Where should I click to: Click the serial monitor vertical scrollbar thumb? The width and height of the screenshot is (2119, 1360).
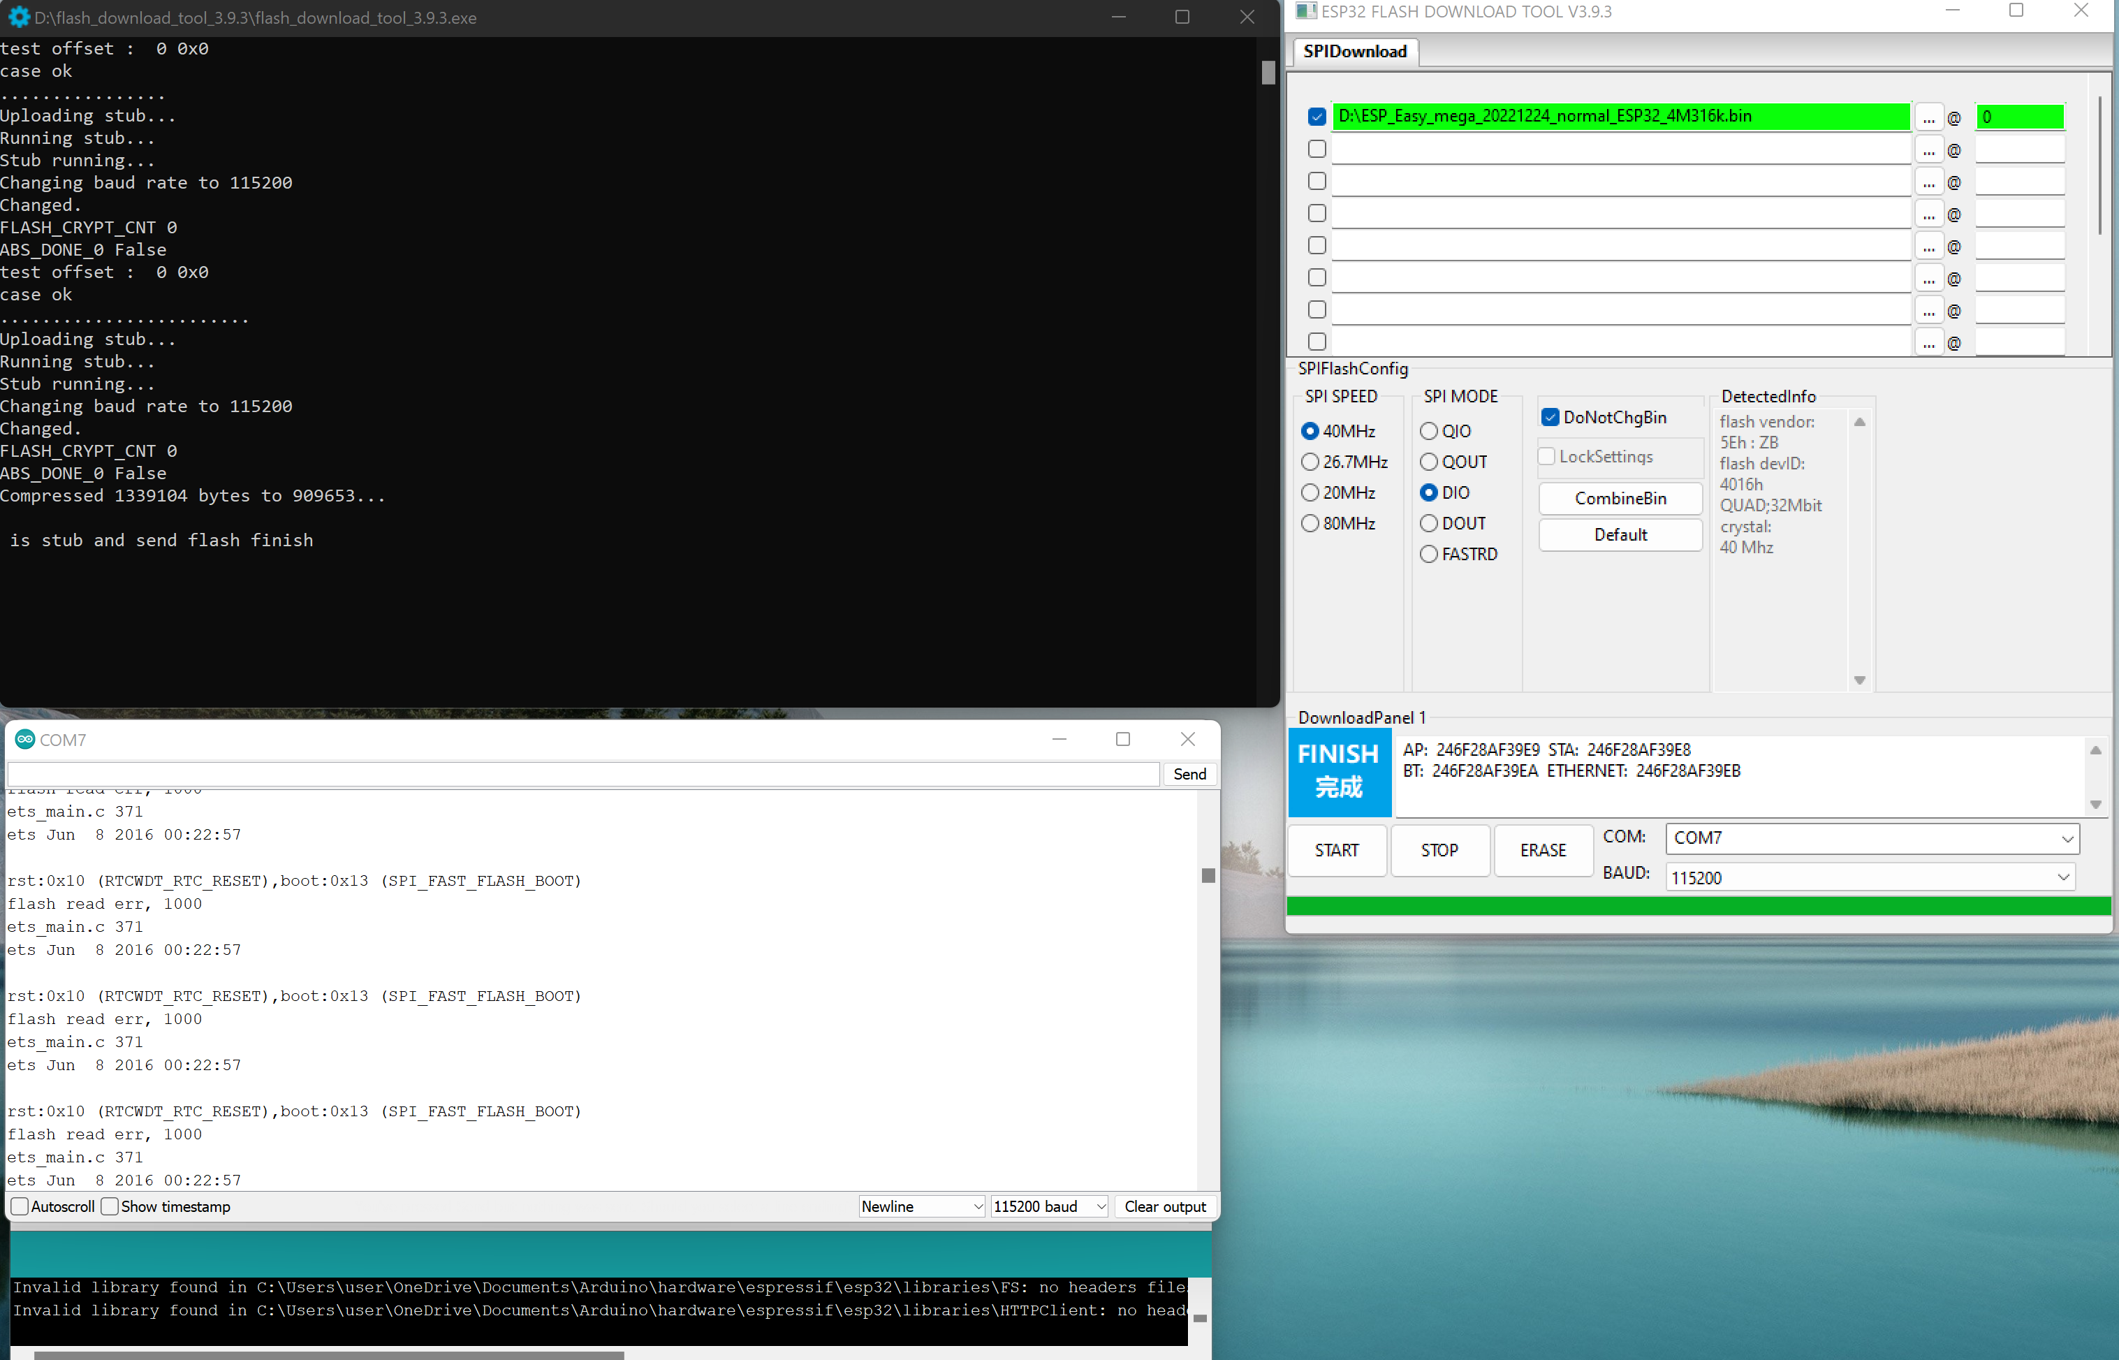coord(1208,875)
